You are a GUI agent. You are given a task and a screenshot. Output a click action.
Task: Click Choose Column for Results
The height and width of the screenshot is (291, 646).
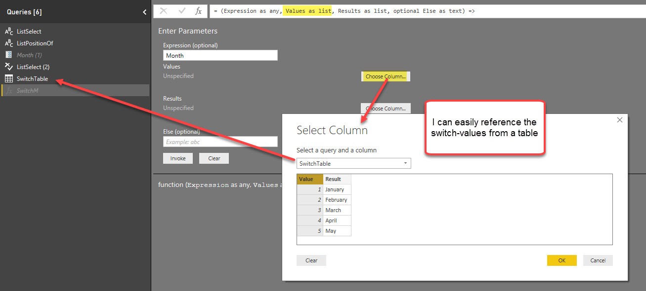[x=386, y=109]
